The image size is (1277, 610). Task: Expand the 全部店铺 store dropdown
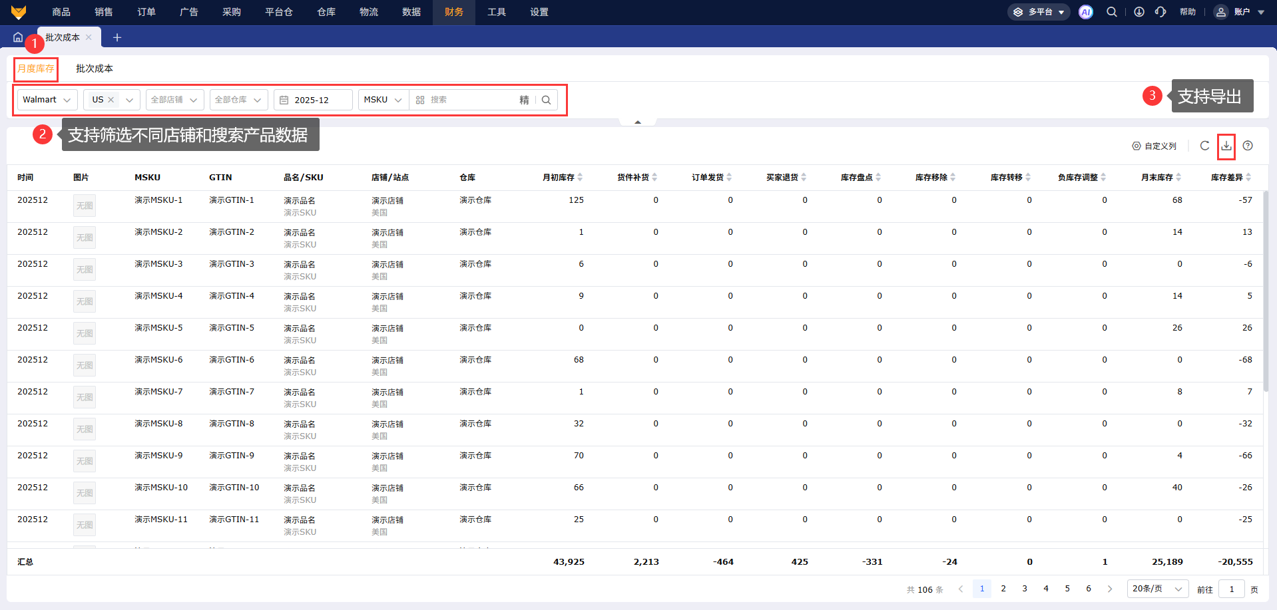pyautogui.click(x=174, y=100)
